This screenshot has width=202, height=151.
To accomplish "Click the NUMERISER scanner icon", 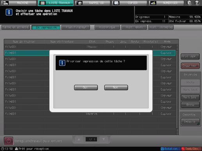I will point(153,3).
